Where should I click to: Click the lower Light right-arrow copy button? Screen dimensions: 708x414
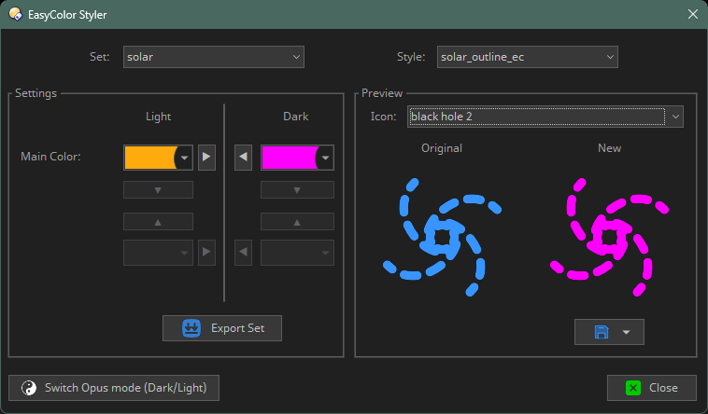click(206, 253)
